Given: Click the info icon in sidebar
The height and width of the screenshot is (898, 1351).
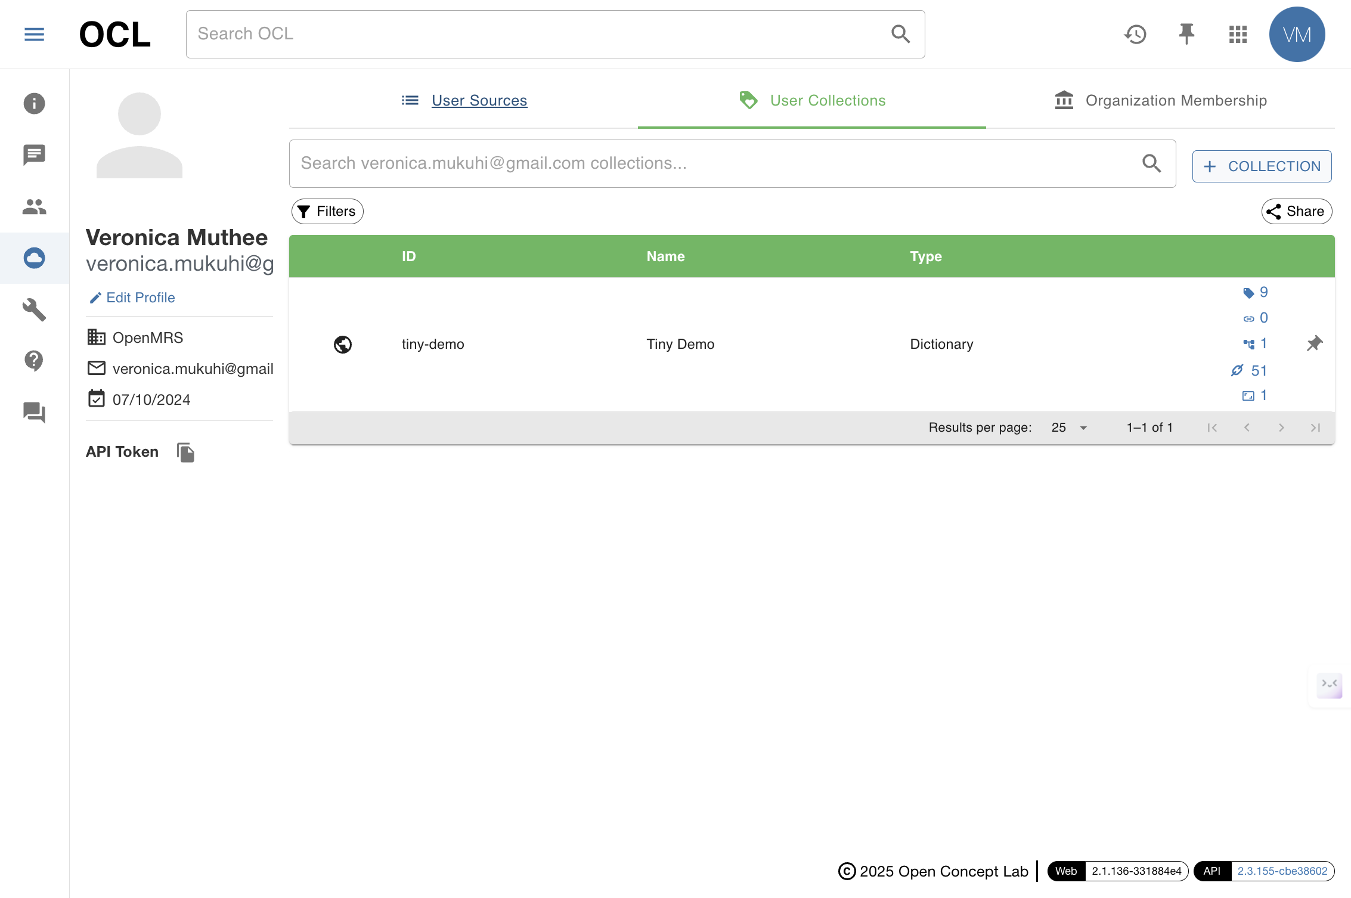Looking at the screenshot, I should click(34, 103).
